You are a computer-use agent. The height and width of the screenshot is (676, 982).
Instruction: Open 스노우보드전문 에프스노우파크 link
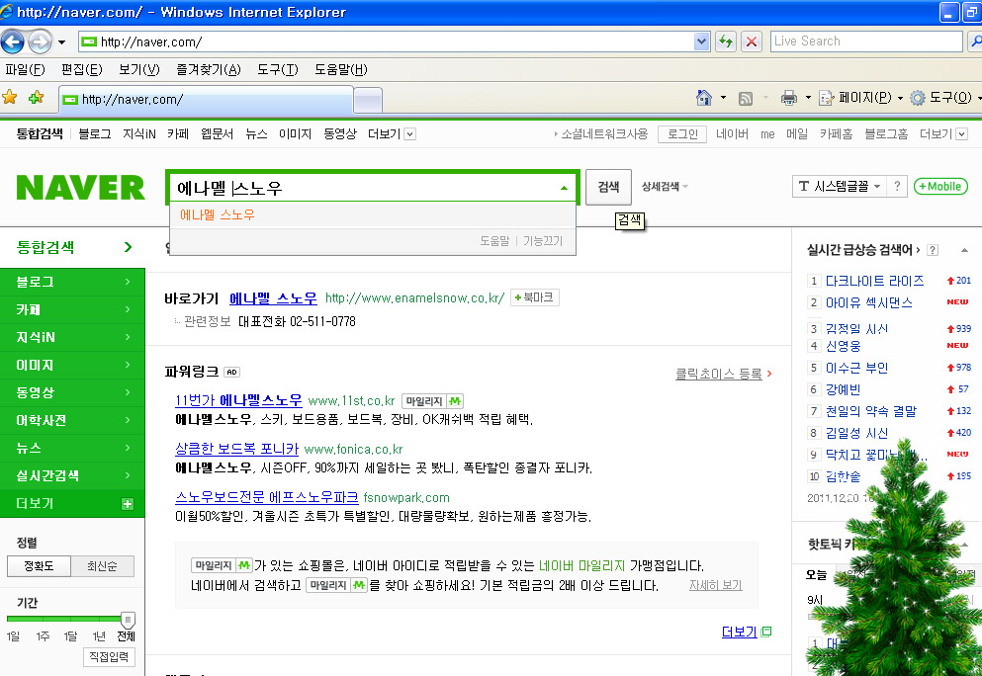(x=267, y=498)
